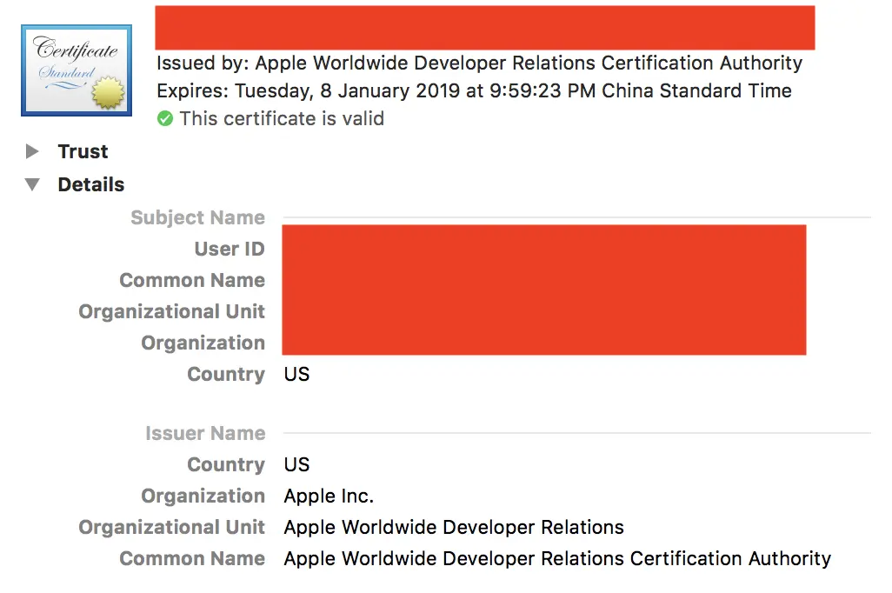Select the issuer Country value US
This screenshot has width=892, height=593.
(x=296, y=464)
